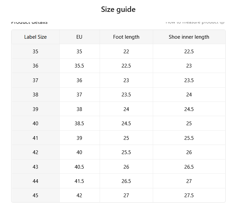Click the Size guide title
This screenshot has height=205, width=227.
click(118, 10)
